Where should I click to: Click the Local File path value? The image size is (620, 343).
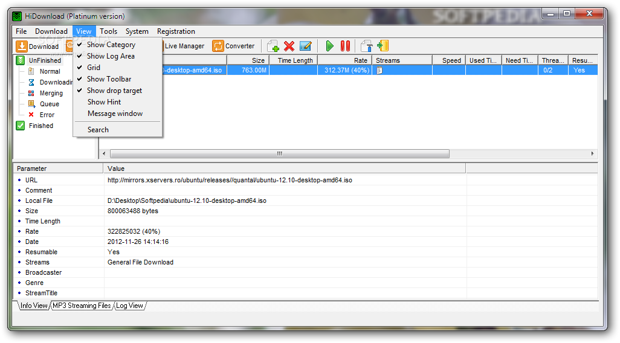click(187, 200)
